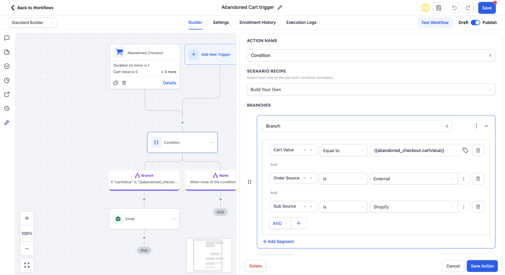Open the Email node three-dot menu
The height and width of the screenshot is (275, 505).
point(173,219)
